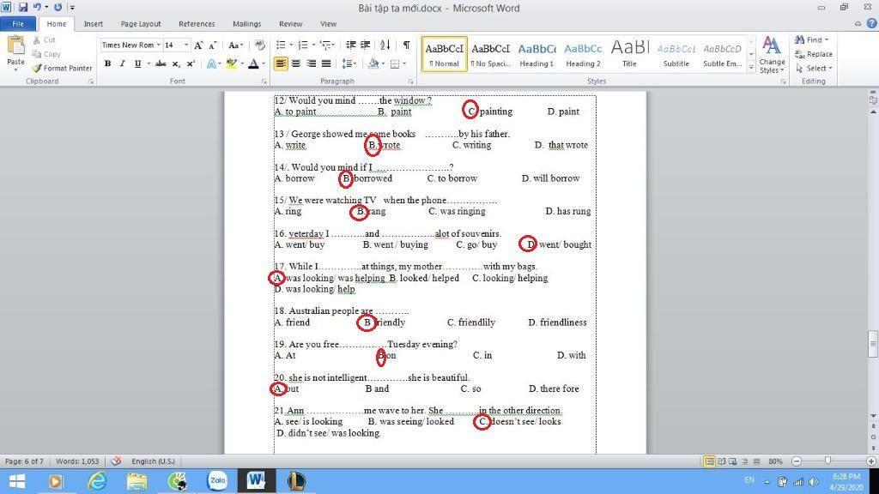This screenshot has width=879, height=494.
Task: Click the zoom slider handle
Action: 828,461
